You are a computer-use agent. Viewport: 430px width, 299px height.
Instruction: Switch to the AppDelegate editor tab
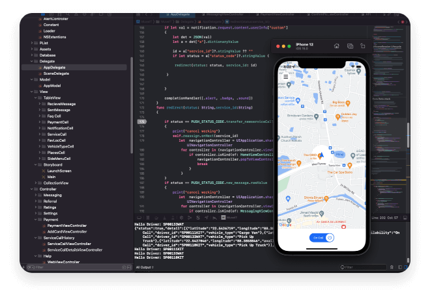point(178,14)
